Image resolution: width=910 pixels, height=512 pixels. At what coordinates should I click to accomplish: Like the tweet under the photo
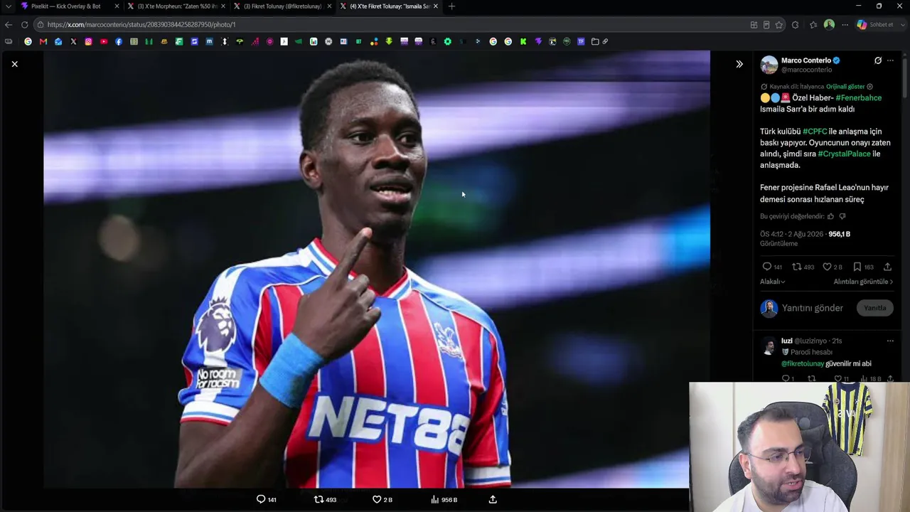(377, 499)
